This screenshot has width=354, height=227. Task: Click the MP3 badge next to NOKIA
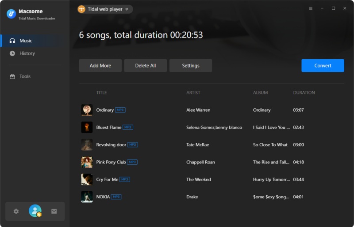(116, 197)
